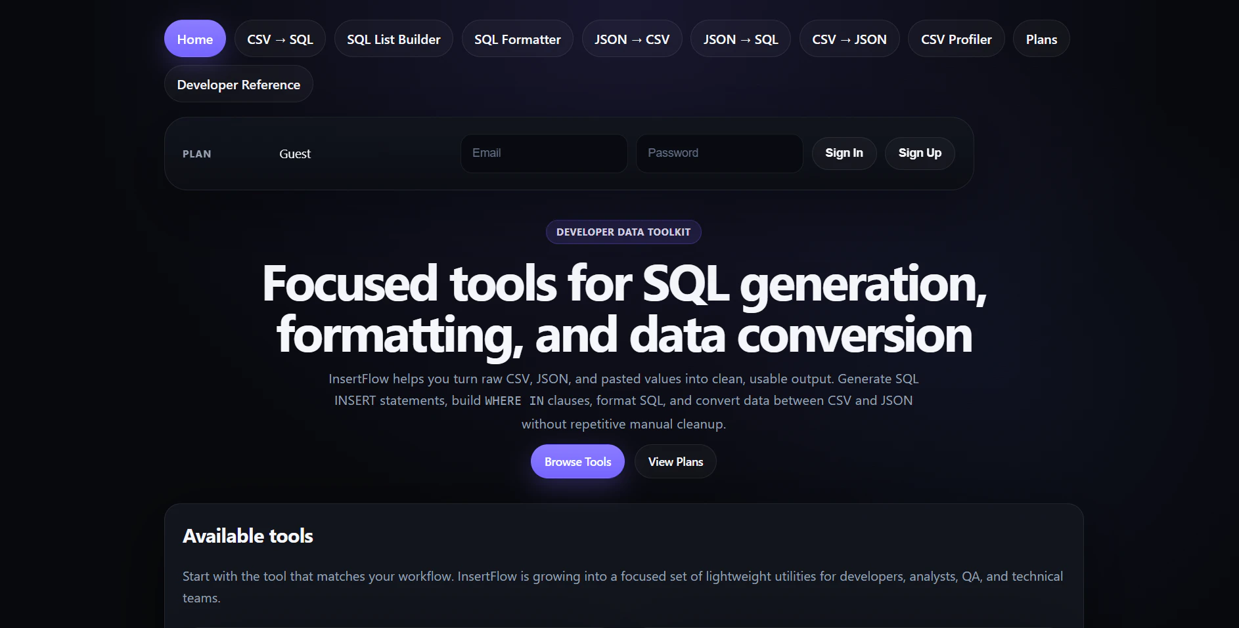
Task: Click the 'WHERE IN' code text
Action: [514, 401]
